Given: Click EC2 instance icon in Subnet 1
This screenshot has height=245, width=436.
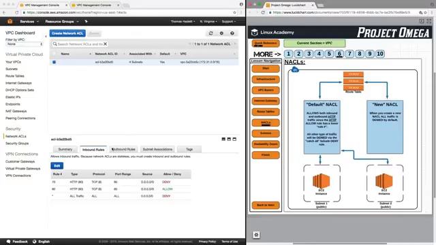Looking at the screenshot, I should pyautogui.click(x=321, y=181).
